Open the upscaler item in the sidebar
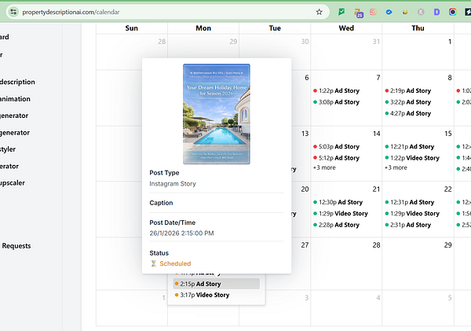Viewport: 471px width, 331px height. (13, 183)
